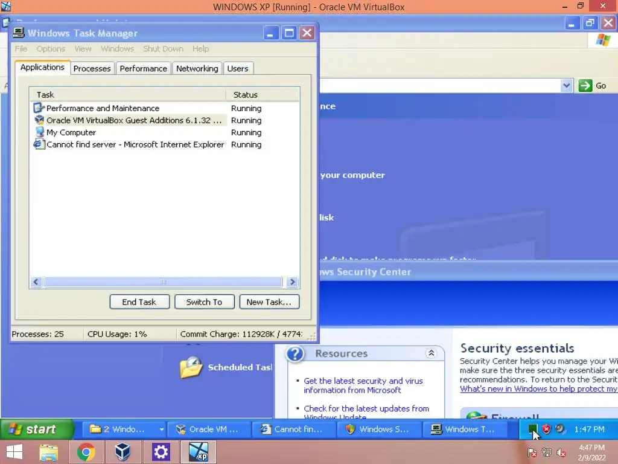
Task: Click the Resources question mark icon
Action: click(x=295, y=353)
